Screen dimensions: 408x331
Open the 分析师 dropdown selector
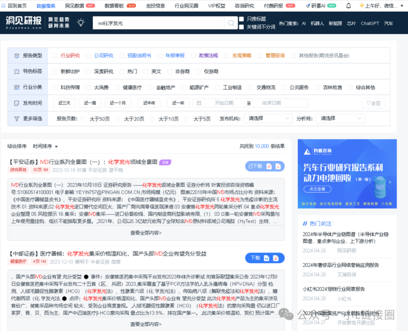tap(340, 118)
